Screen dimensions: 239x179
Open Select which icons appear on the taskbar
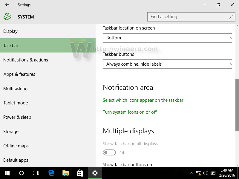143,100
